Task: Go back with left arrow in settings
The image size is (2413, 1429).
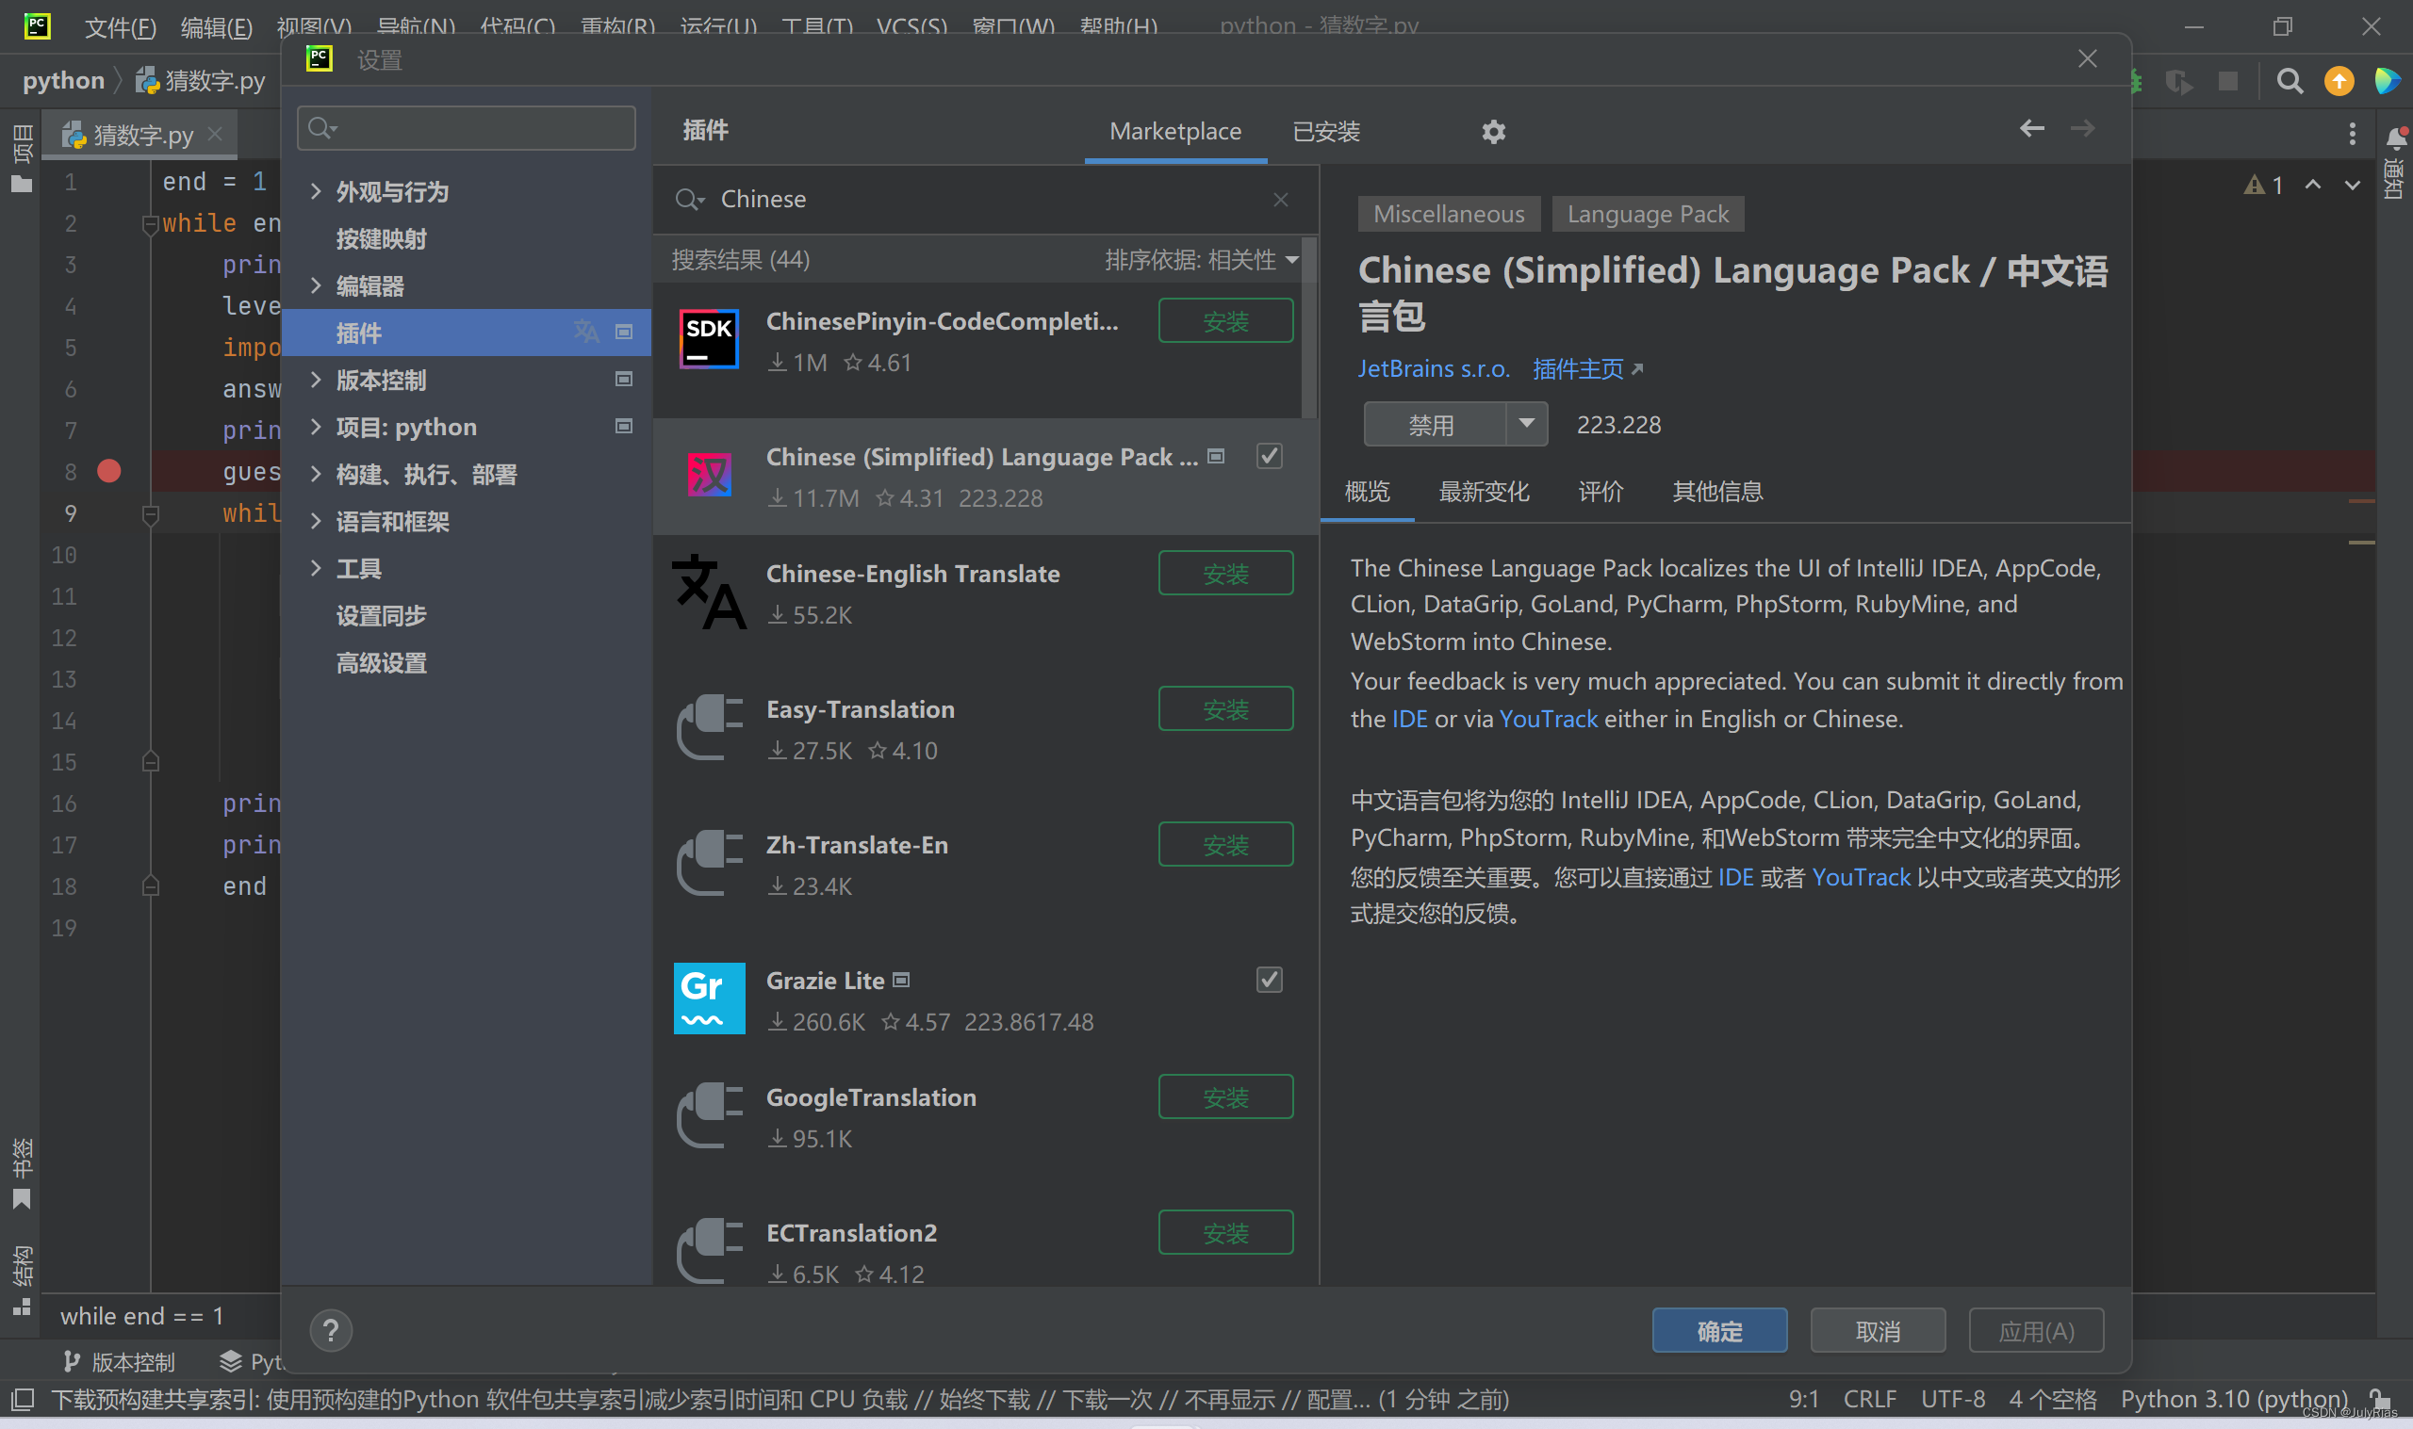Action: [x=2031, y=128]
